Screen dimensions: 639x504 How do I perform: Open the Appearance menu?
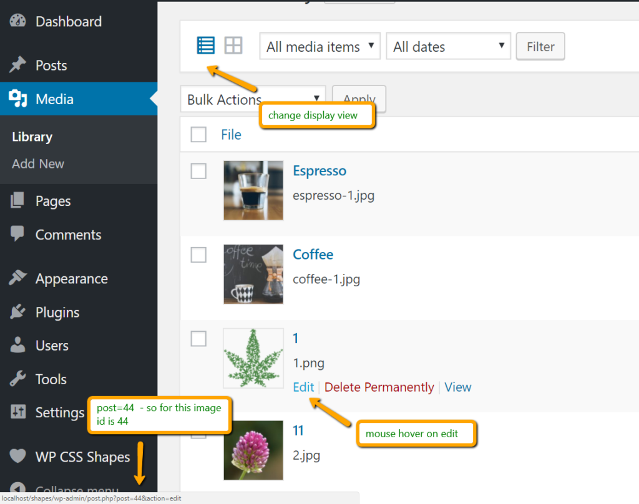pos(71,278)
